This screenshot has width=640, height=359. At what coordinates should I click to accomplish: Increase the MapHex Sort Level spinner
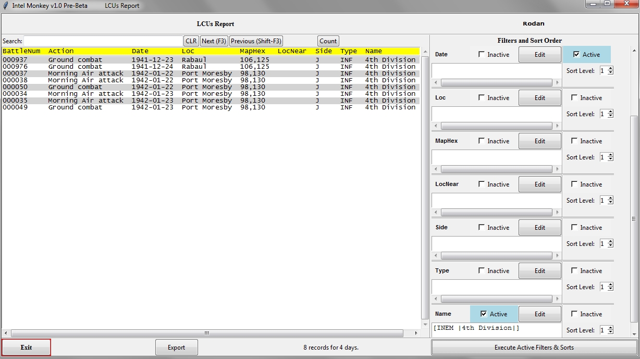click(610, 155)
